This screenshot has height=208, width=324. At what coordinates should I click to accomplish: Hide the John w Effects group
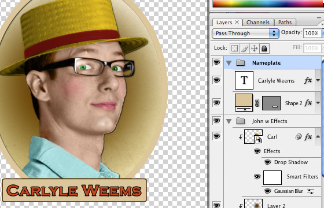click(216, 120)
